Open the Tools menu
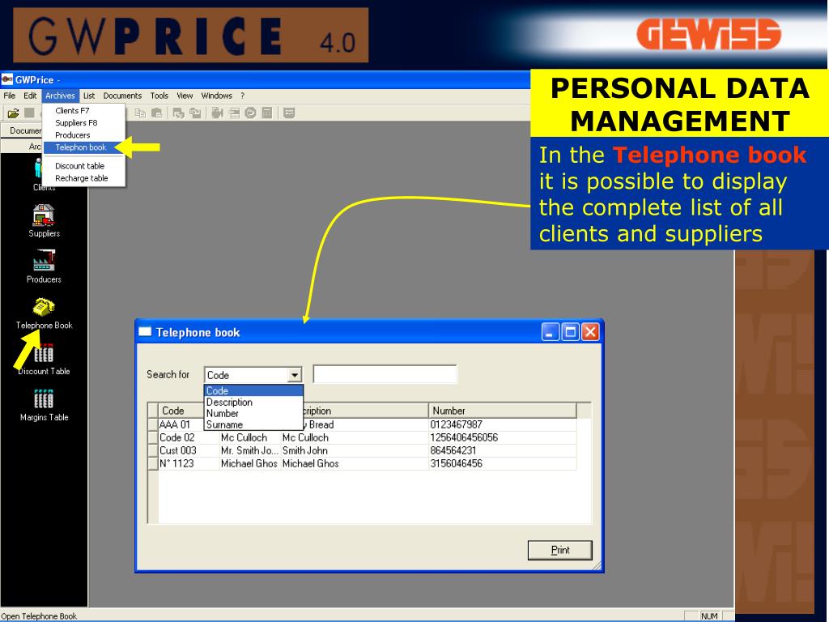This screenshot has height=622, width=829. [x=159, y=96]
